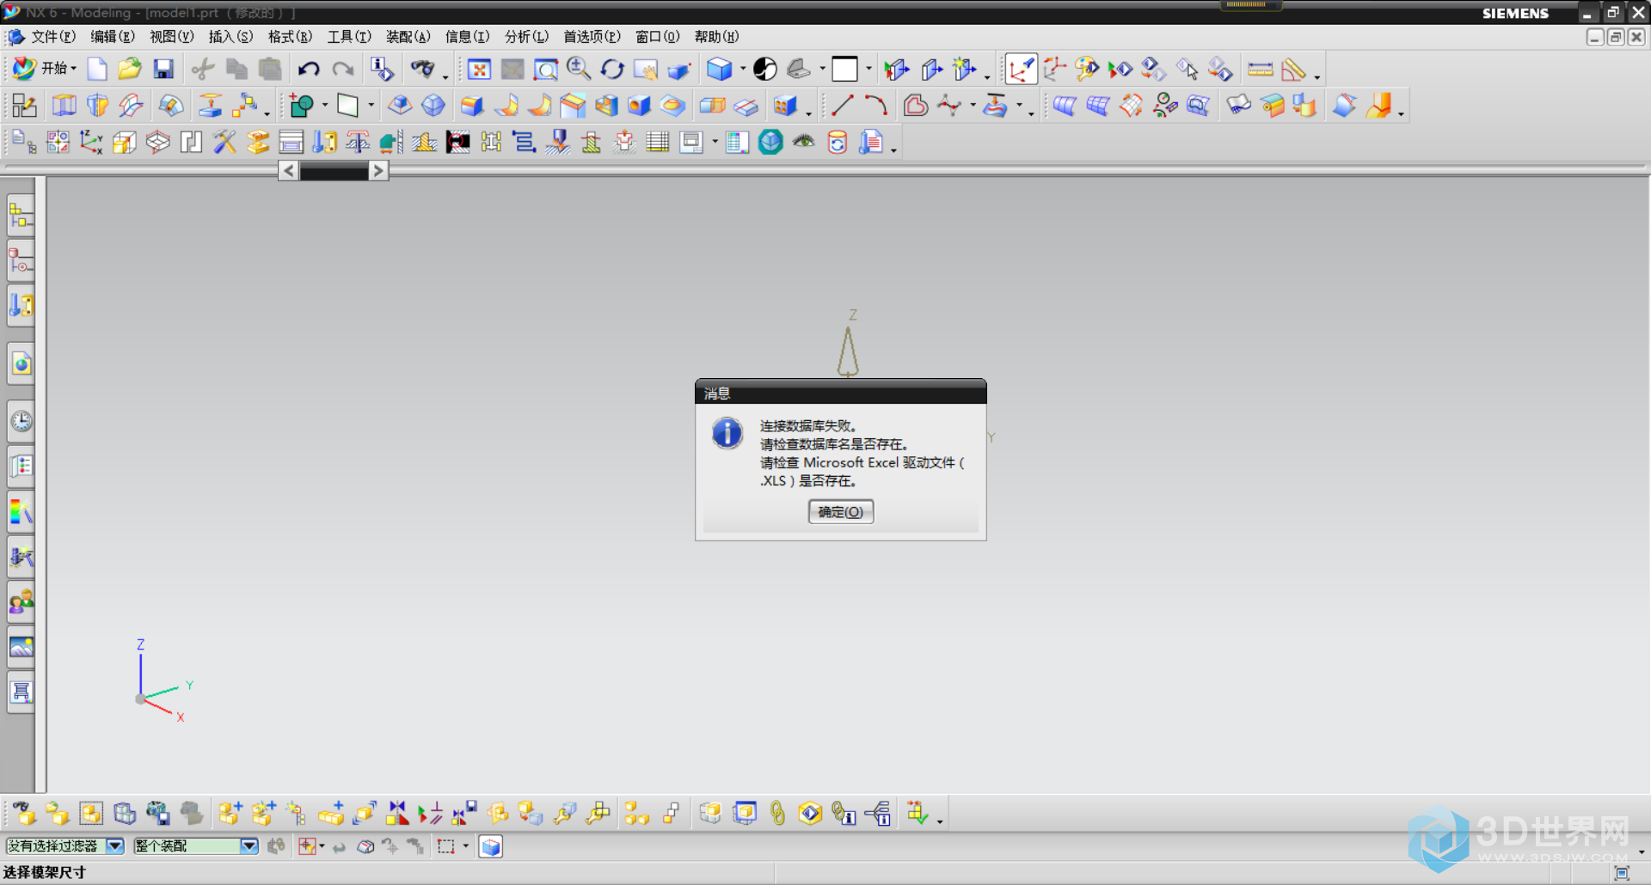Image resolution: width=1651 pixels, height=885 pixels.
Task: Open the 装配(A) menu
Action: (x=408, y=37)
